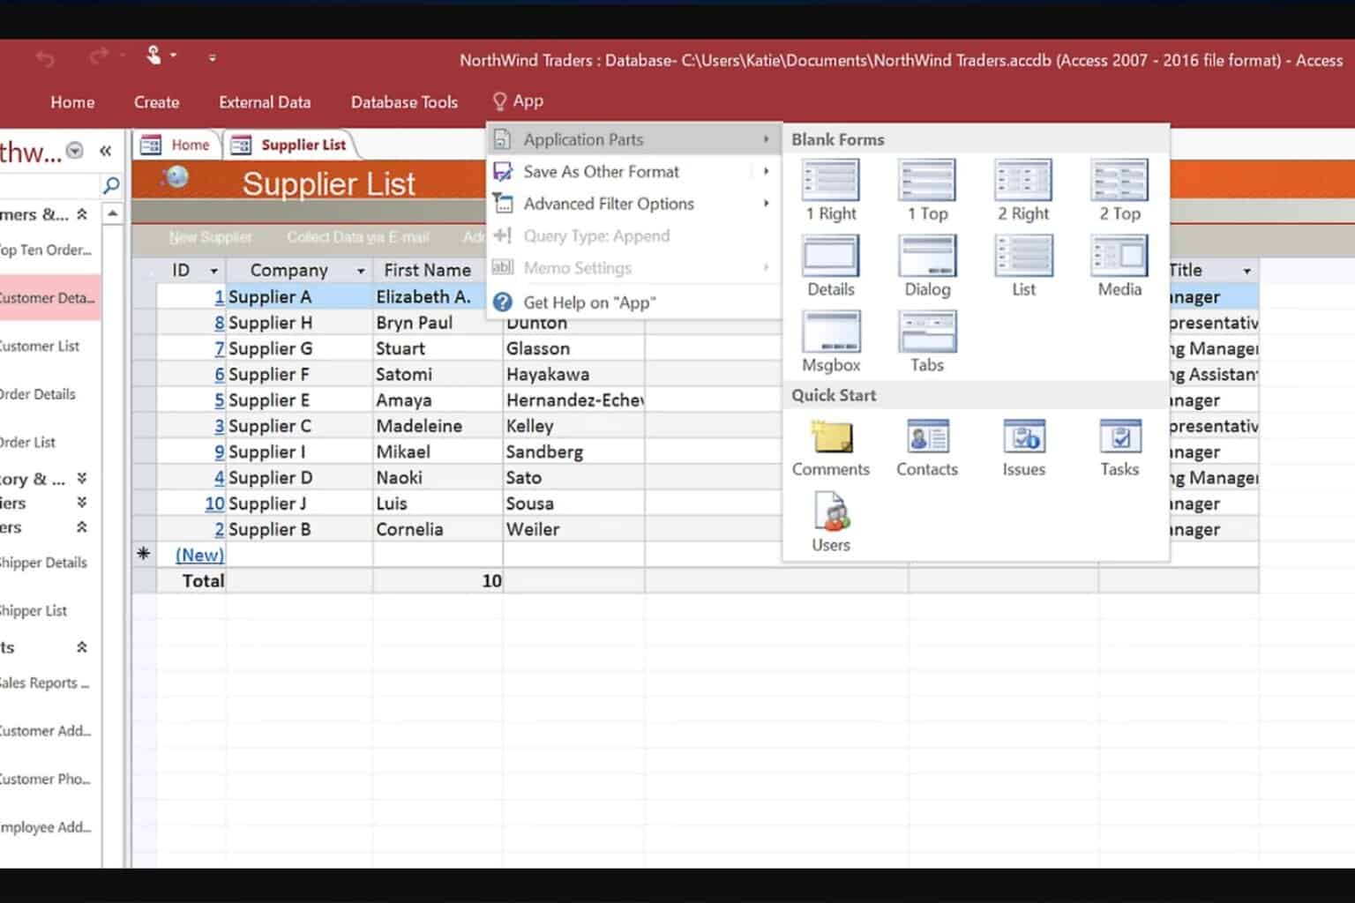This screenshot has height=903, width=1355.
Task: Open Customer Details in navigation pane
Action: (x=48, y=298)
